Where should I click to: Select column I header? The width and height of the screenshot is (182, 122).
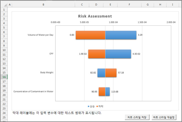point(172,5)
